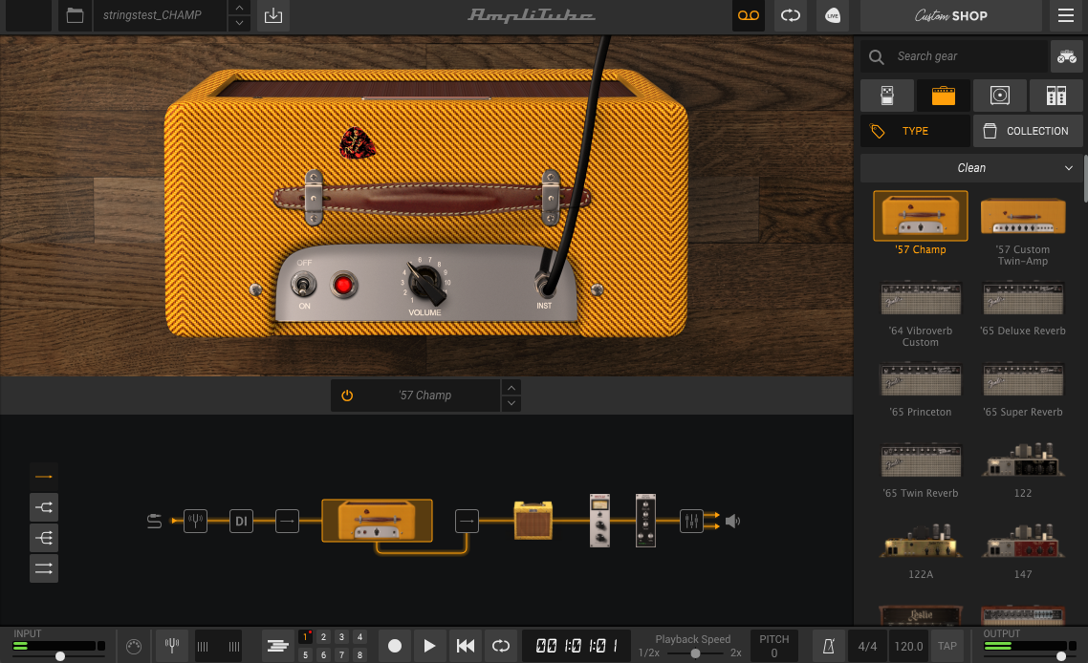Open tuner block in signal chain
Image resolution: width=1088 pixels, height=663 pixels.
click(x=196, y=521)
